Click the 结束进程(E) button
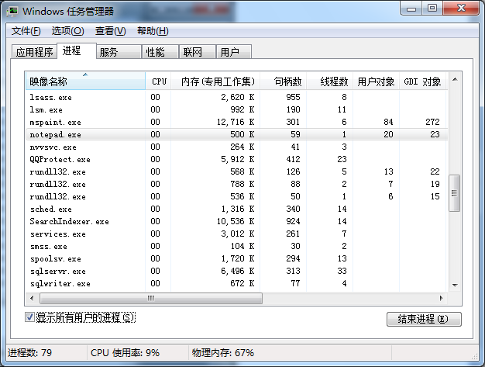This screenshot has height=367, width=485. point(424,319)
